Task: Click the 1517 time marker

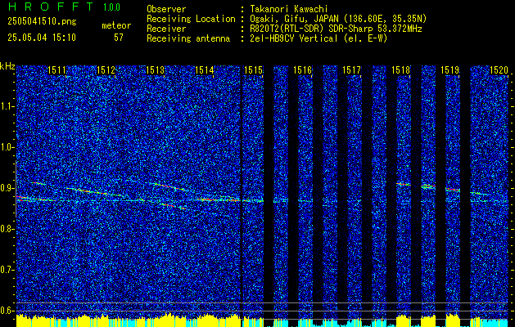Action: point(351,69)
